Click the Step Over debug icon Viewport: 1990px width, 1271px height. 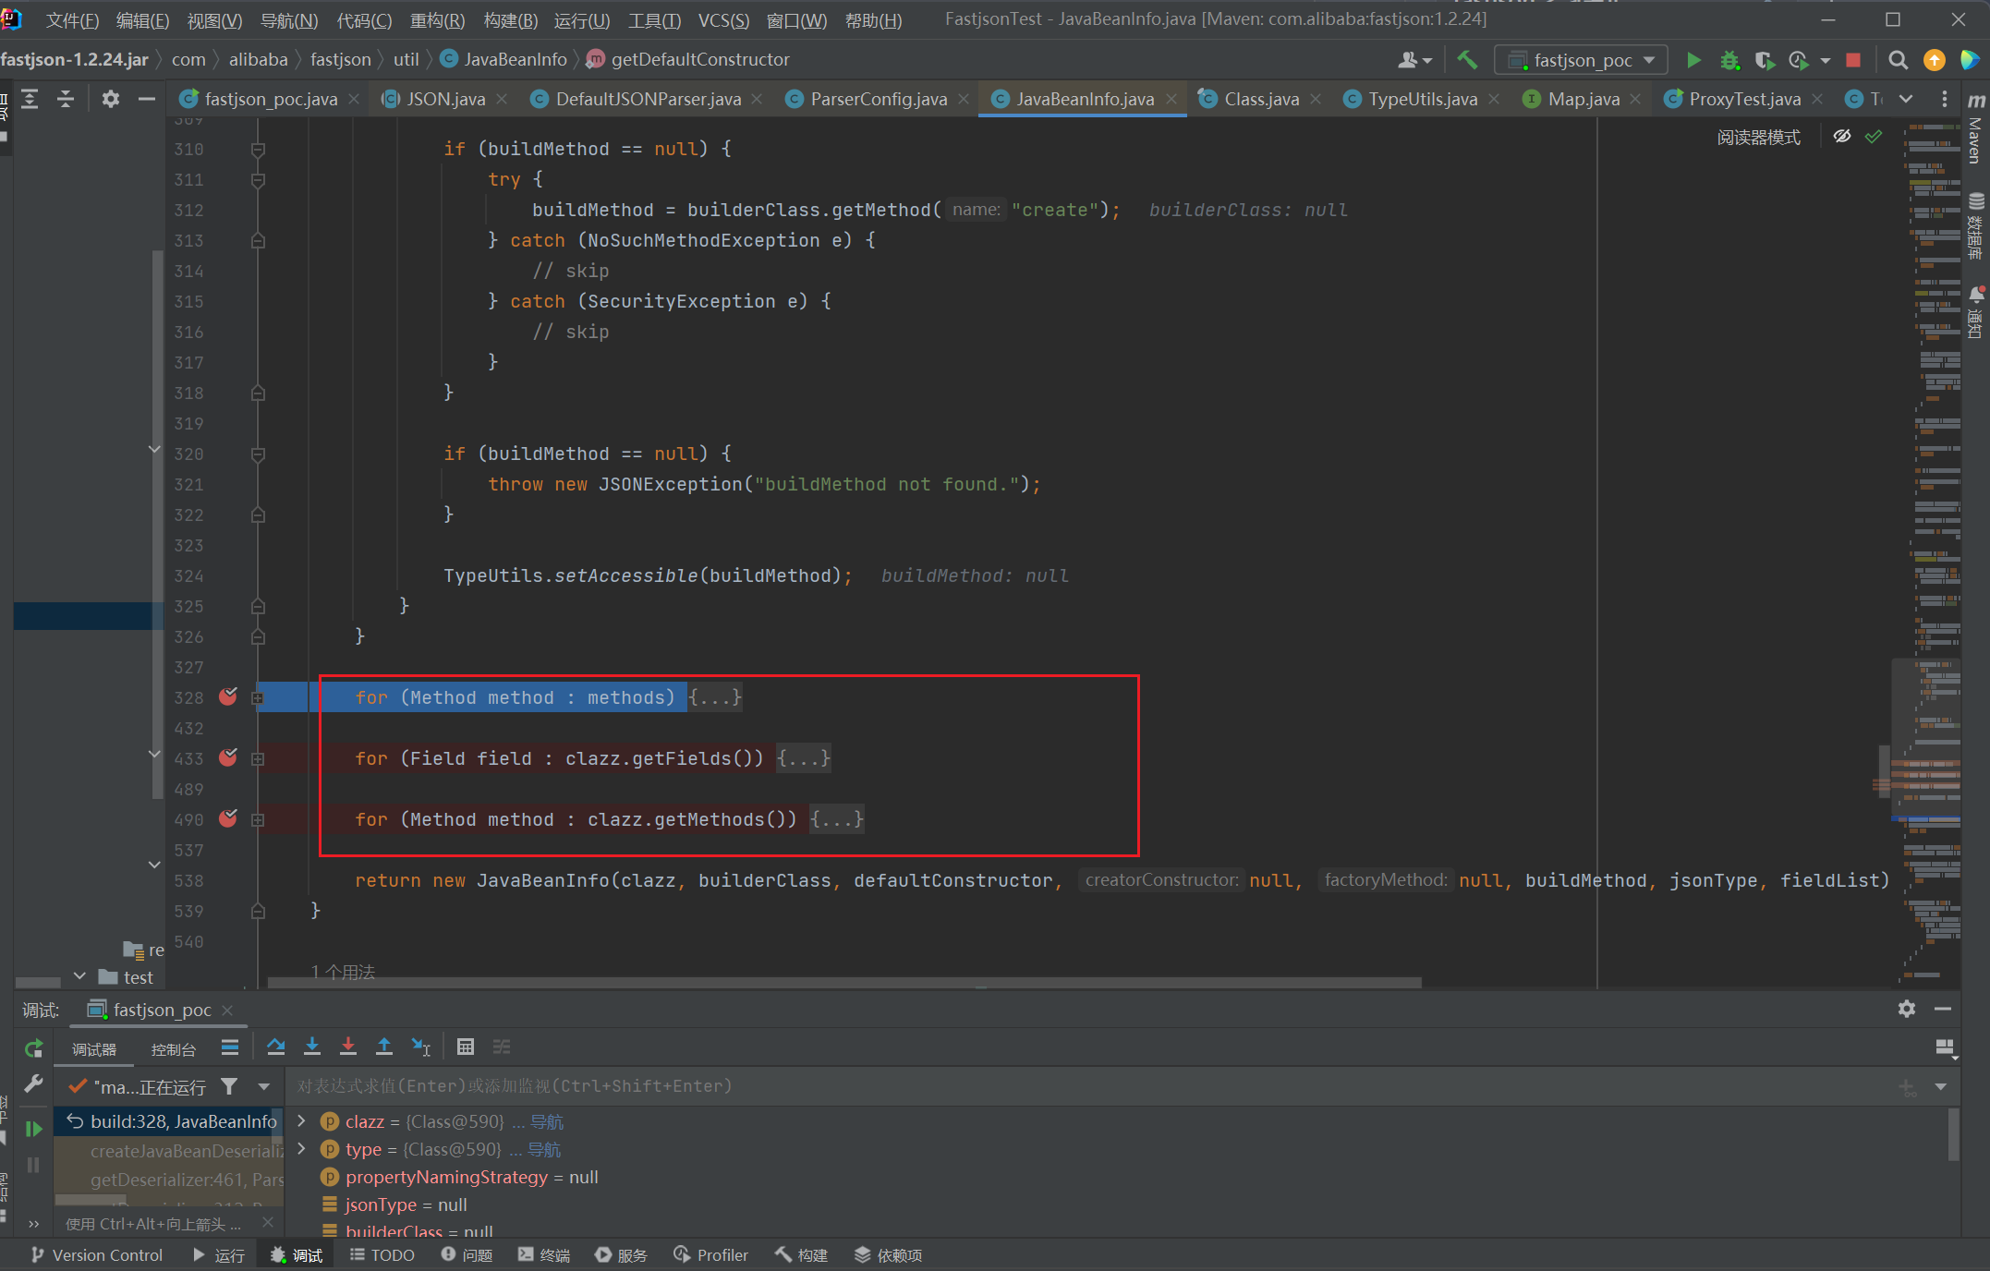pos(275,1047)
